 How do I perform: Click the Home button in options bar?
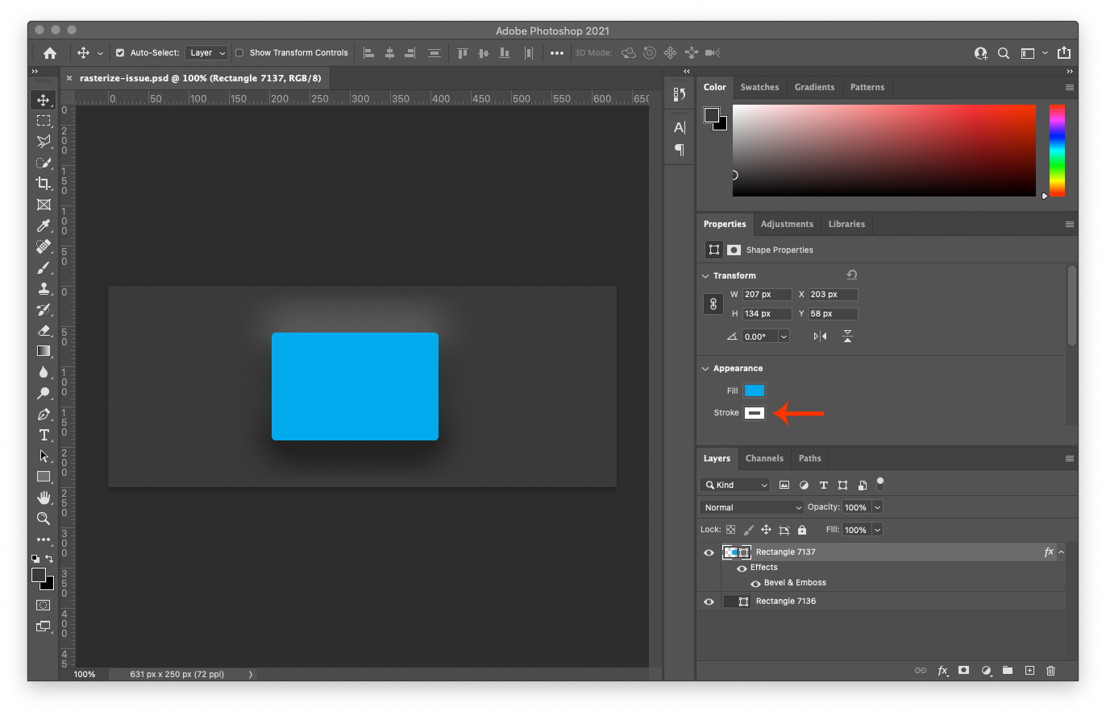pyautogui.click(x=50, y=53)
